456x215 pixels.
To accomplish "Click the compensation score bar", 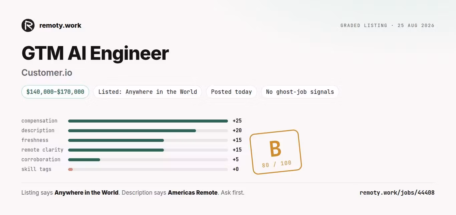I will pos(148,121).
